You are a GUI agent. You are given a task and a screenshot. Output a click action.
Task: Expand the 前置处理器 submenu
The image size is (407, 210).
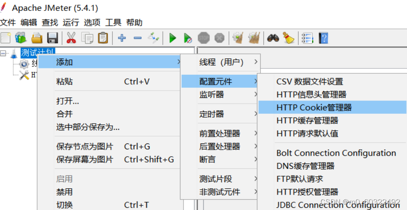point(220,134)
